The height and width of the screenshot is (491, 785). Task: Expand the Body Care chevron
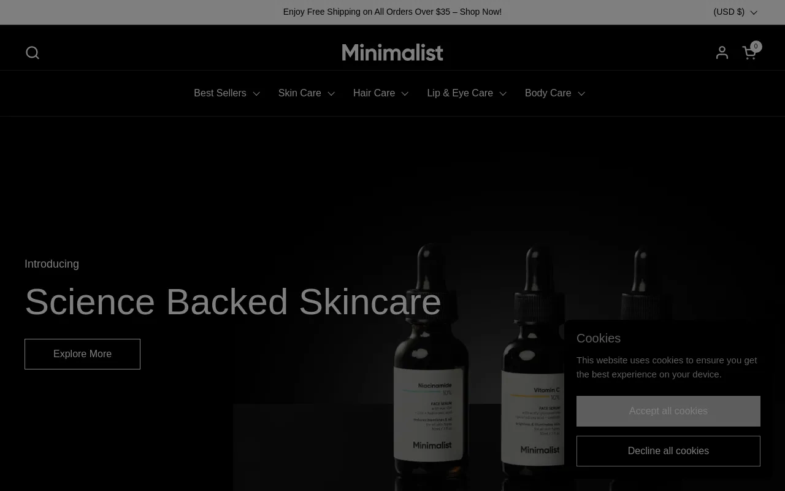pyautogui.click(x=581, y=94)
